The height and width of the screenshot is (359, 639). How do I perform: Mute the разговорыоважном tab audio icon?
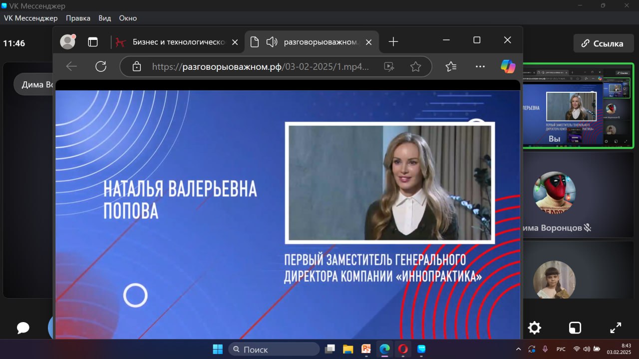coord(272,42)
